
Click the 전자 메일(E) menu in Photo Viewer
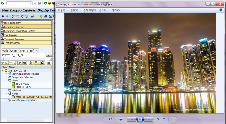[89, 10]
